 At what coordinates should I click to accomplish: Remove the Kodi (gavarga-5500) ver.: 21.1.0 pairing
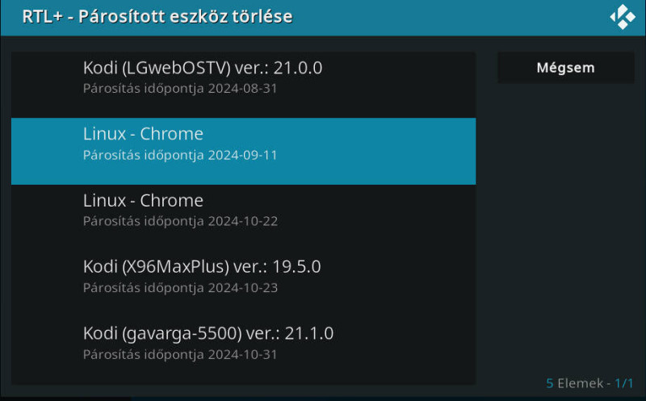point(244,350)
